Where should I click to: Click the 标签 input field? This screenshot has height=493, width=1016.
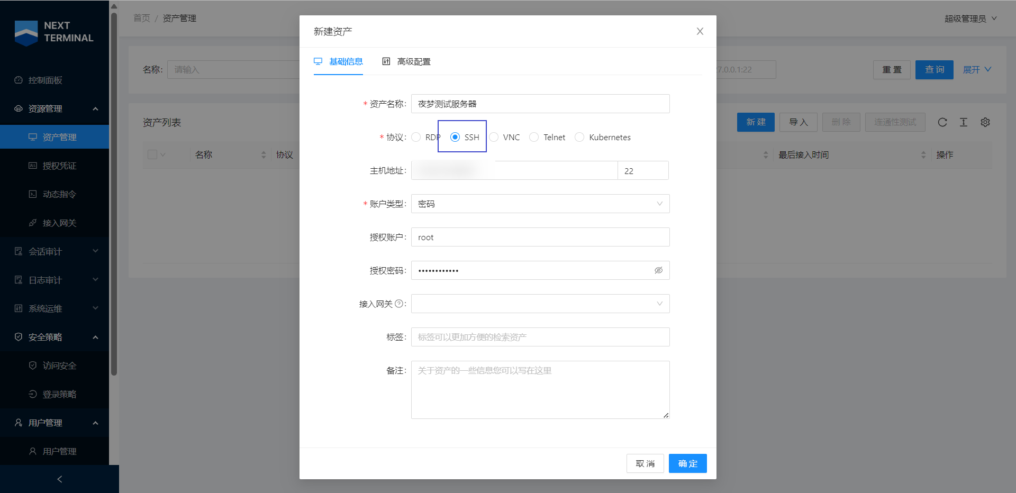pos(540,337)
